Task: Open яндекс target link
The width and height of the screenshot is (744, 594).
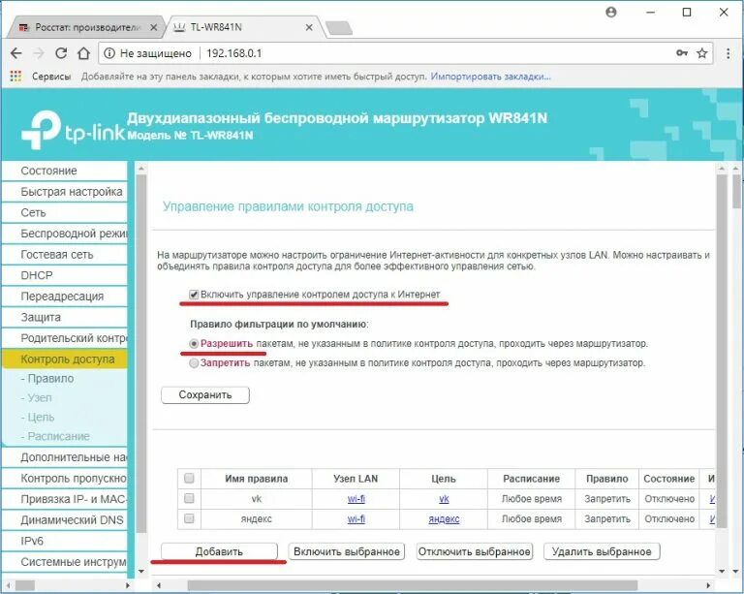Action: (x=444, y=519)
